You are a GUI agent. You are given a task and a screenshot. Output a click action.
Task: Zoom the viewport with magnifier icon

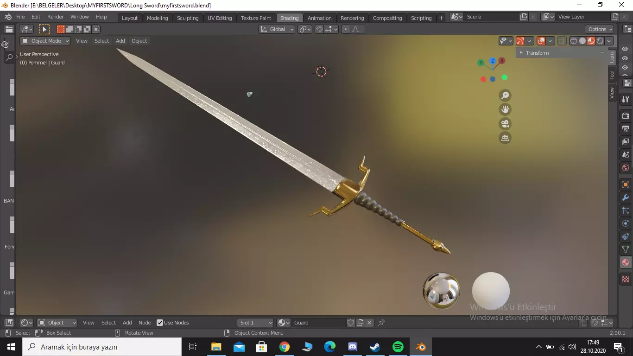pyautogui.click(x=505, y=95)
